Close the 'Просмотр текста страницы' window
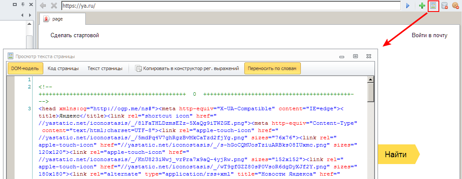The height and width of the screenshot is (179, 462). [369, 56]
